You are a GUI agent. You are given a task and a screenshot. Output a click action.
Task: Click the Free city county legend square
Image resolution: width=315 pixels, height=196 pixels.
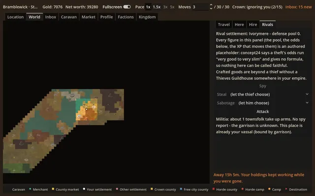pyautogui.click(x=181, y=189)
